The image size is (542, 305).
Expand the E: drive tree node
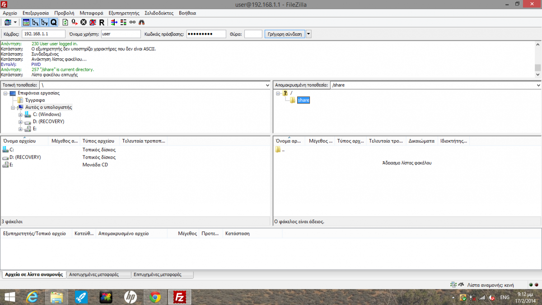20,129
